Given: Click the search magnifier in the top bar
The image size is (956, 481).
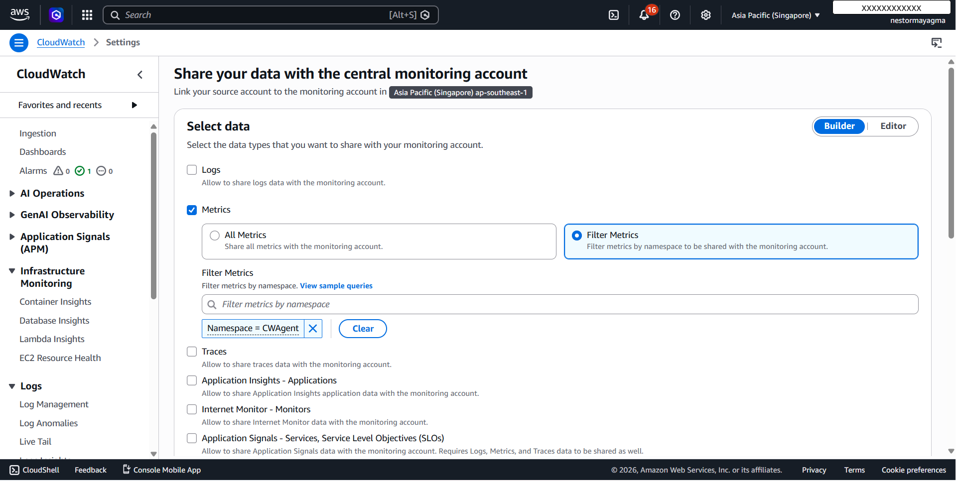Looking at the screenshot, I should tap(115, 15).
